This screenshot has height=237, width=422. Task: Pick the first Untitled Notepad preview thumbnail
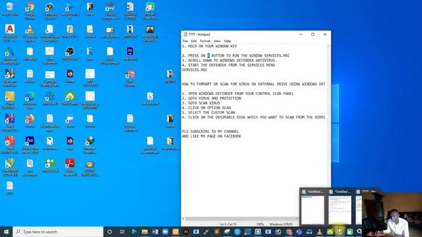pyautogui.click(x=313, y=207)
